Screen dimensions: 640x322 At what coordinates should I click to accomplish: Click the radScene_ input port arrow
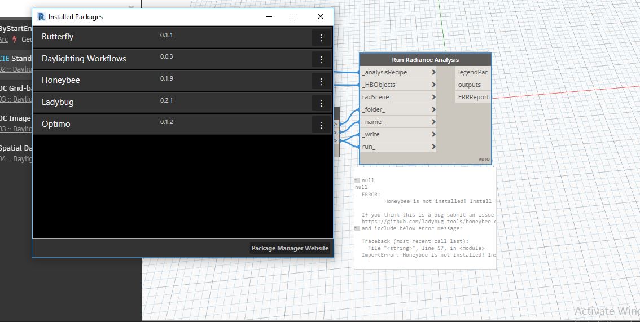tap(433, 97)
